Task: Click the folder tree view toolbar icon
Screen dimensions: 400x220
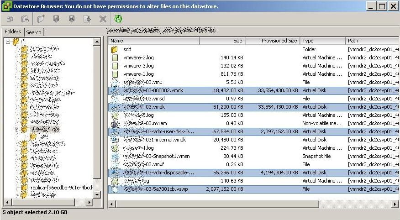Action: click(10, 19)
